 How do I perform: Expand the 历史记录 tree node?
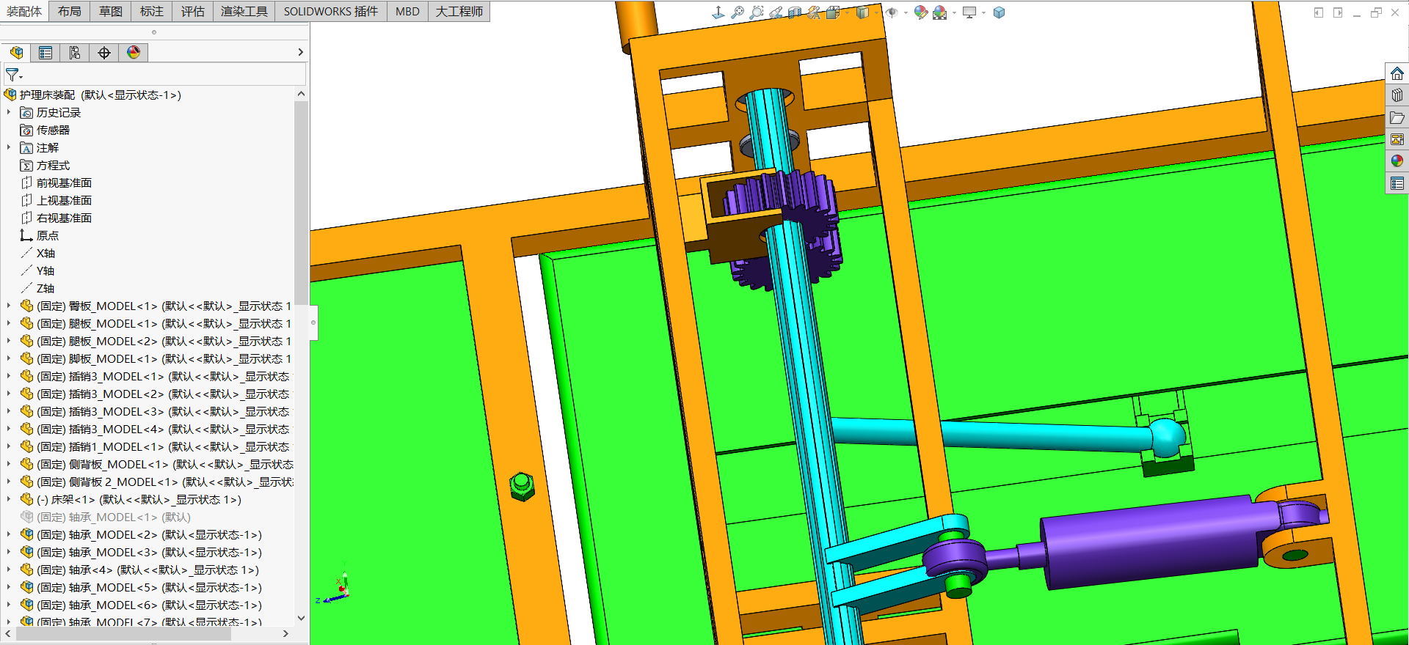click(9, 113)
